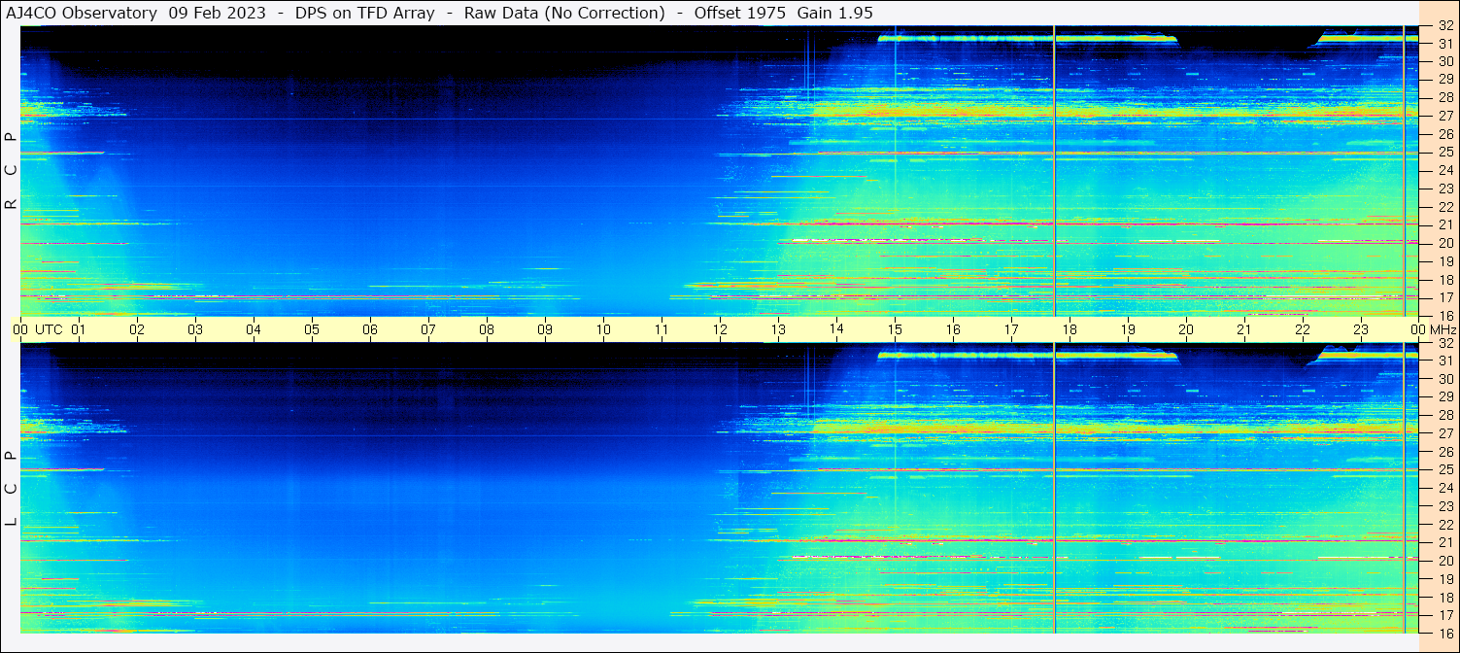Image resolution: width=1460 pixels, height=653 pixels.
Task: Select hour 11 on the time axis
Action: pos(662,329)
